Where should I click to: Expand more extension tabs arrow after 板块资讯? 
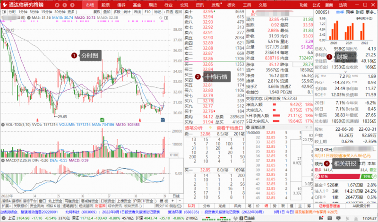click(x=140, y=206)
